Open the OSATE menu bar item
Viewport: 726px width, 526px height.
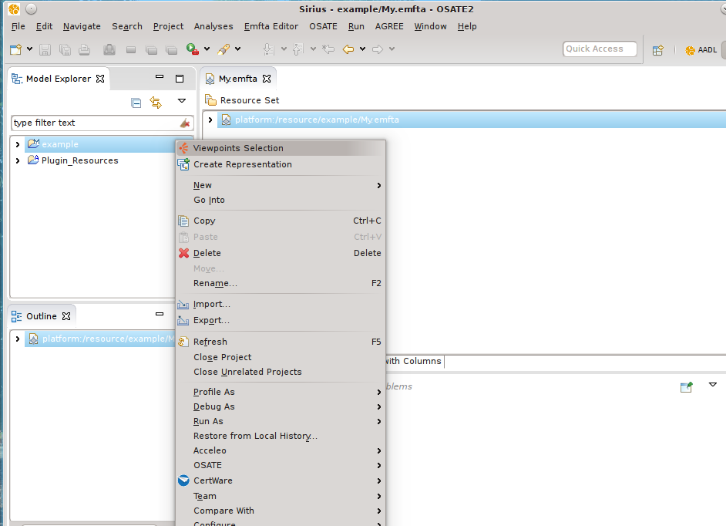click(x=323, y=26)
